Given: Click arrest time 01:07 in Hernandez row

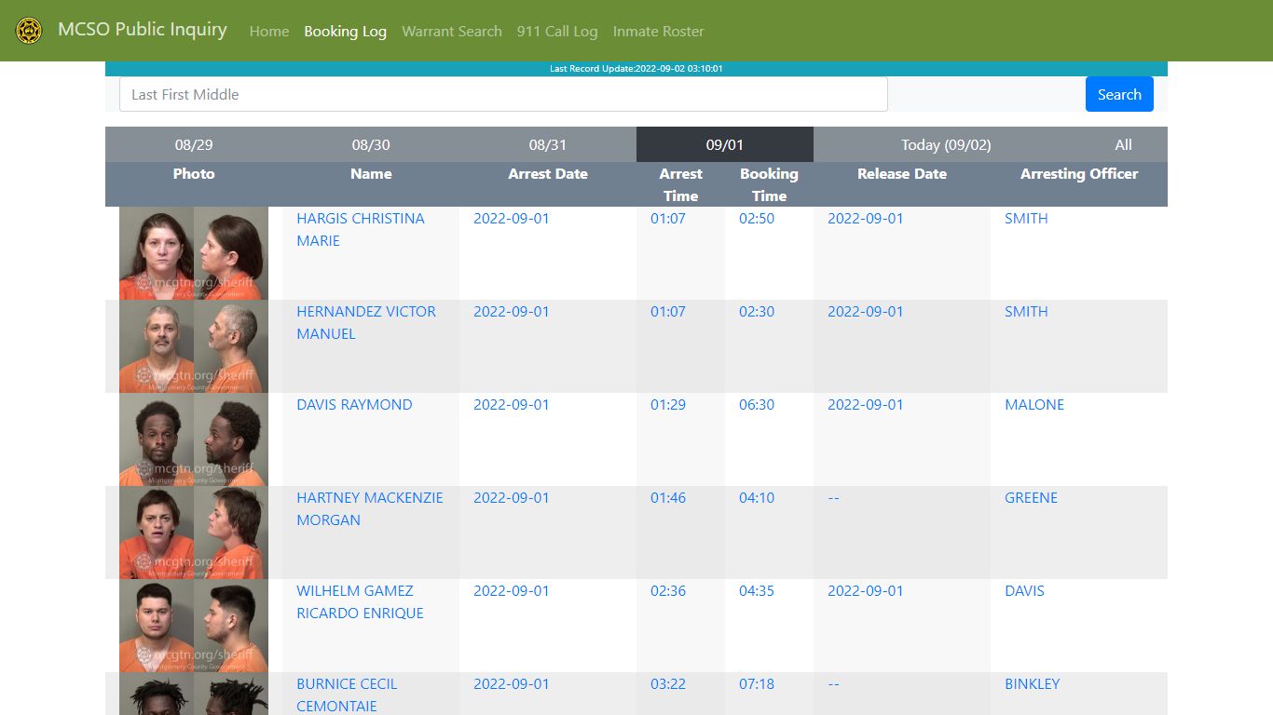Looking at the screenshot, I should [x=668, y=311].
